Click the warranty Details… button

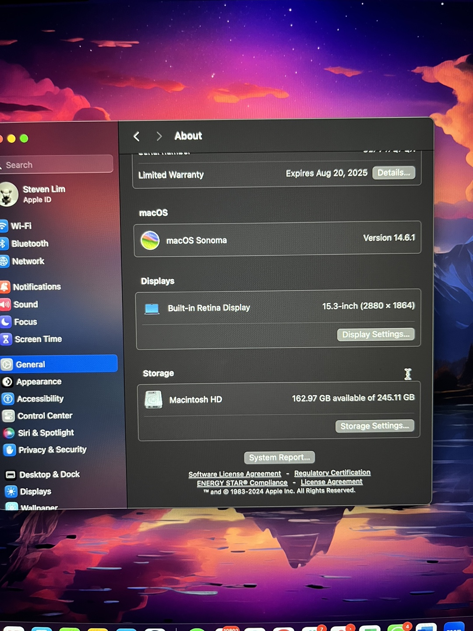click(394, 173)
